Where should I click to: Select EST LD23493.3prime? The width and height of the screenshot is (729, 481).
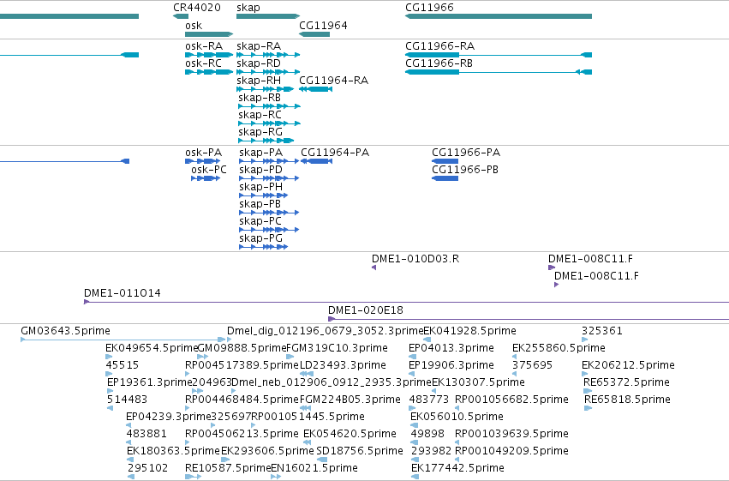[343, 365]
